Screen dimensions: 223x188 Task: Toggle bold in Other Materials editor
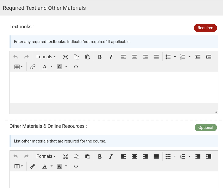click(x=100, y=156)
